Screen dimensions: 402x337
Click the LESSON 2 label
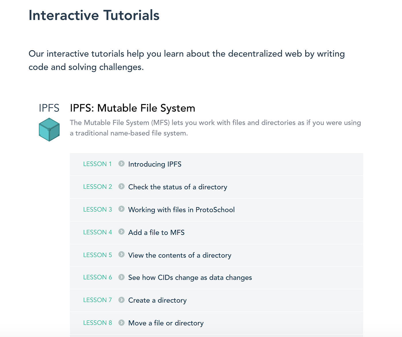pos(98,187)
